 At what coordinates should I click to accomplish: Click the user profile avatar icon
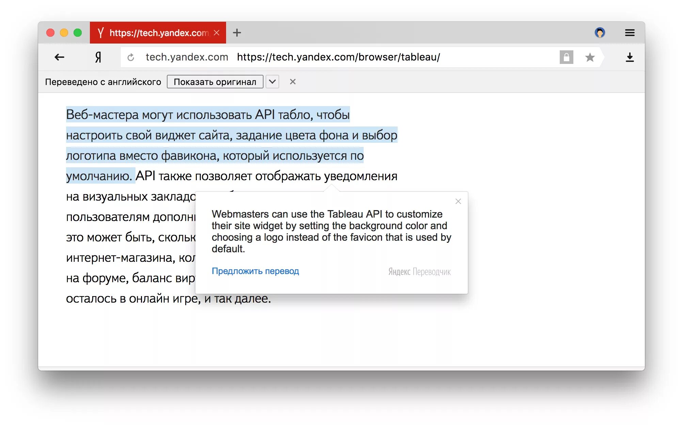pyautogui.click(x=600, y=33)
